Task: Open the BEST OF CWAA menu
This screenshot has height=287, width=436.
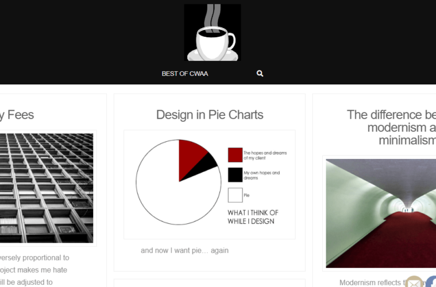Action: click(185, 73)
